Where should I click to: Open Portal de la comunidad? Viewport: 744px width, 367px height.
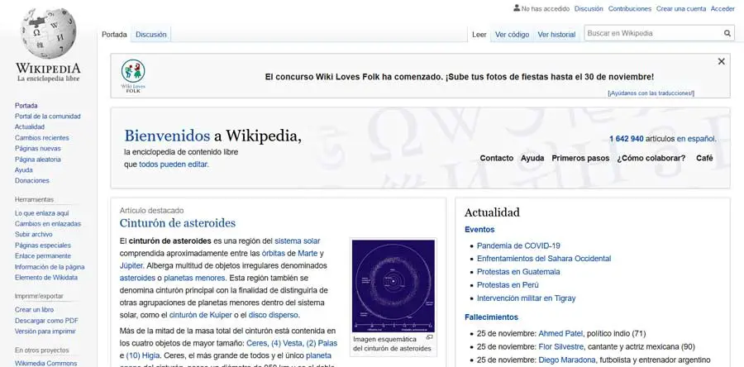tap(47, 117)
